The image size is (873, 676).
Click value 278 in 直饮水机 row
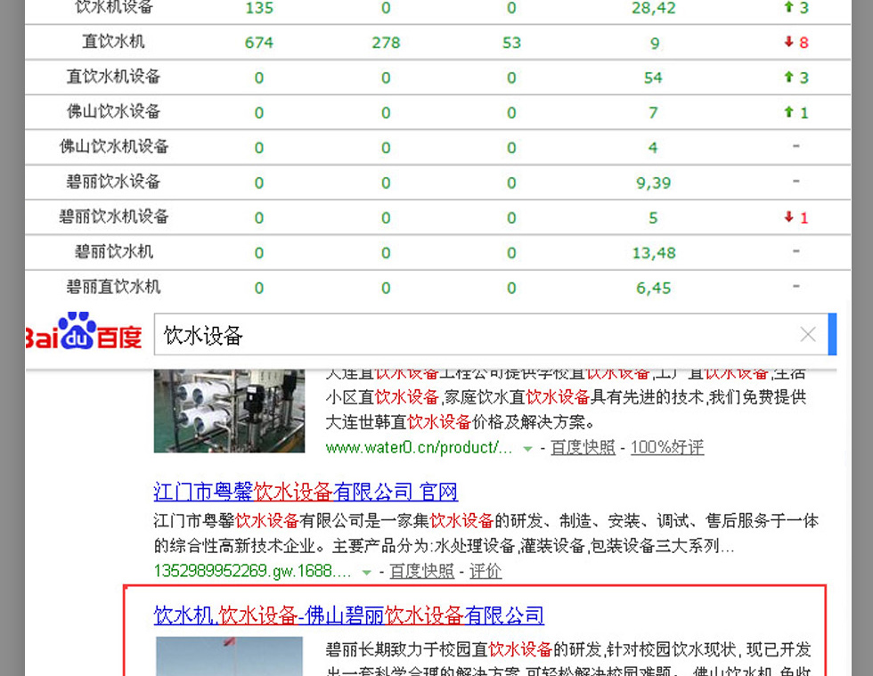pos(386,43)
